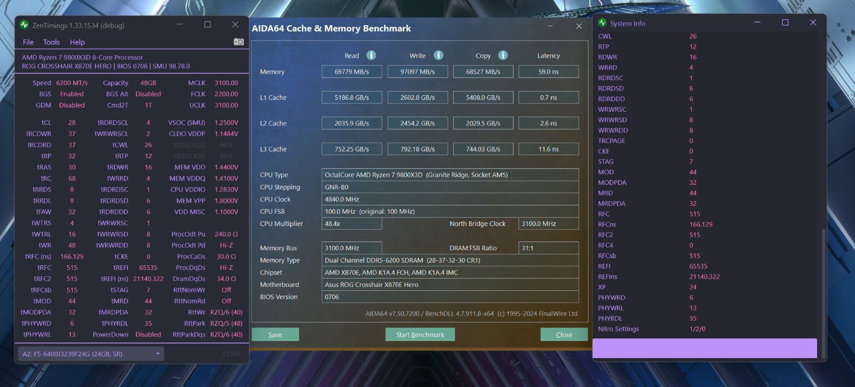855x387 pixels.
Task: Select the L3 Cache Latency 11.6 ns field
Action: (548, 149)
